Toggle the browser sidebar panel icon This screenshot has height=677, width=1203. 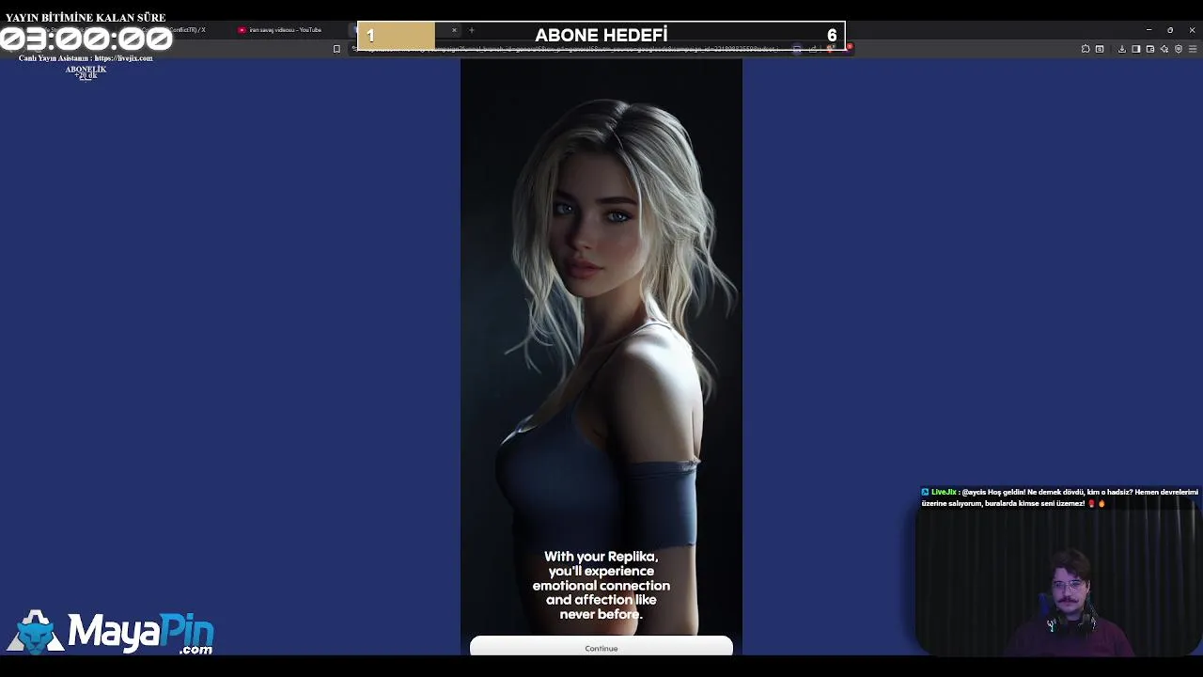pos(1136,49)
